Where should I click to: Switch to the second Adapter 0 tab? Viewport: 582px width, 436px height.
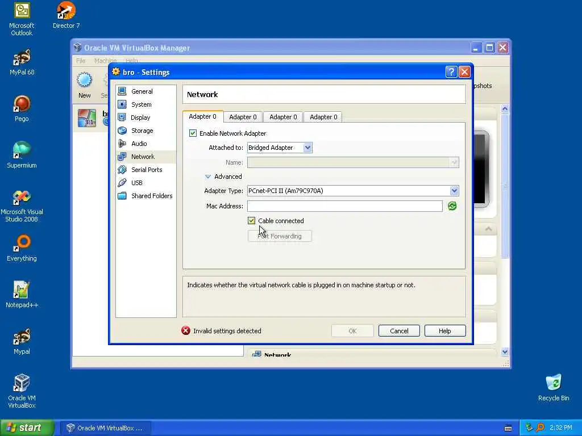click(243, 117)
